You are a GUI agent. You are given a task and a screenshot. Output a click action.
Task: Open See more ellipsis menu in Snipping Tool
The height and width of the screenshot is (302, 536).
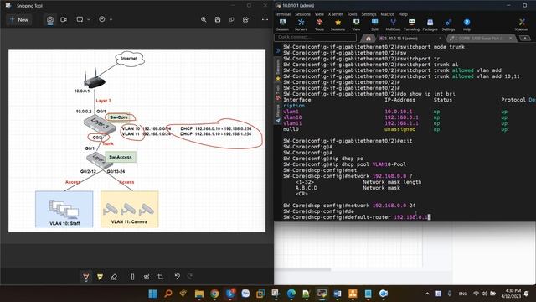click(x=265, y=19)
